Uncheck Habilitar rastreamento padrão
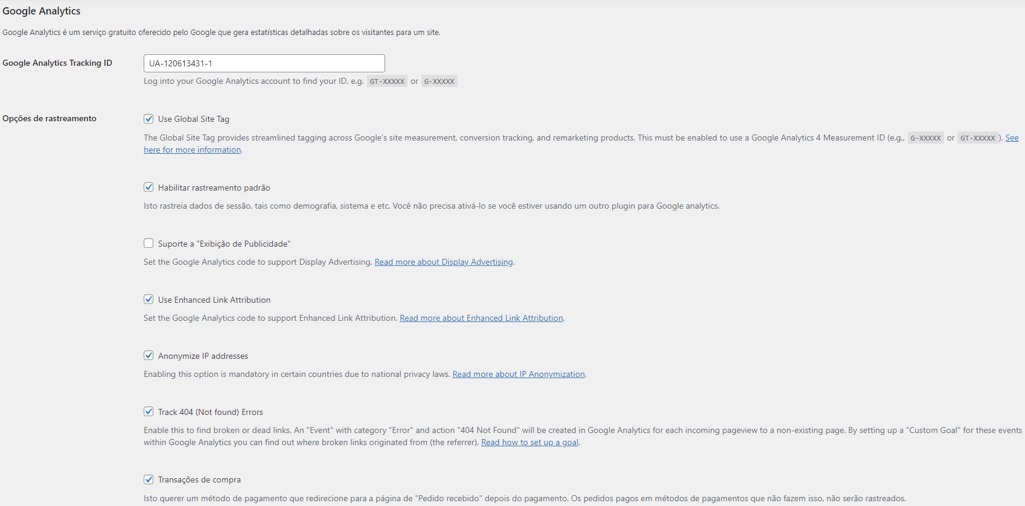Image resolution: width=1025 pixels, height=506 pixels. tap(148, 187)
